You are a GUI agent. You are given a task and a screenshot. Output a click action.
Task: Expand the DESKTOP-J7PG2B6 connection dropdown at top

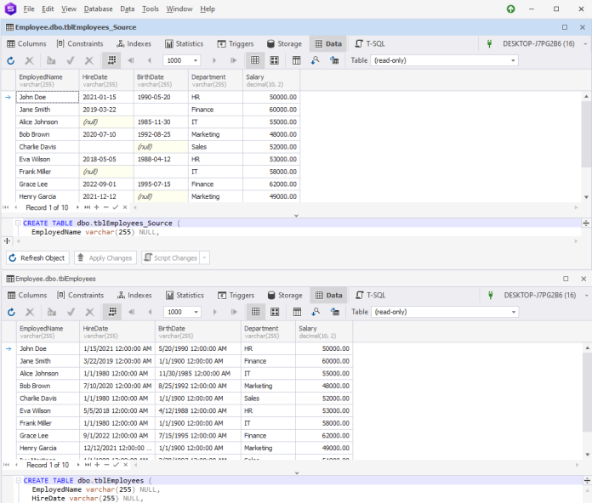[583, 43]
